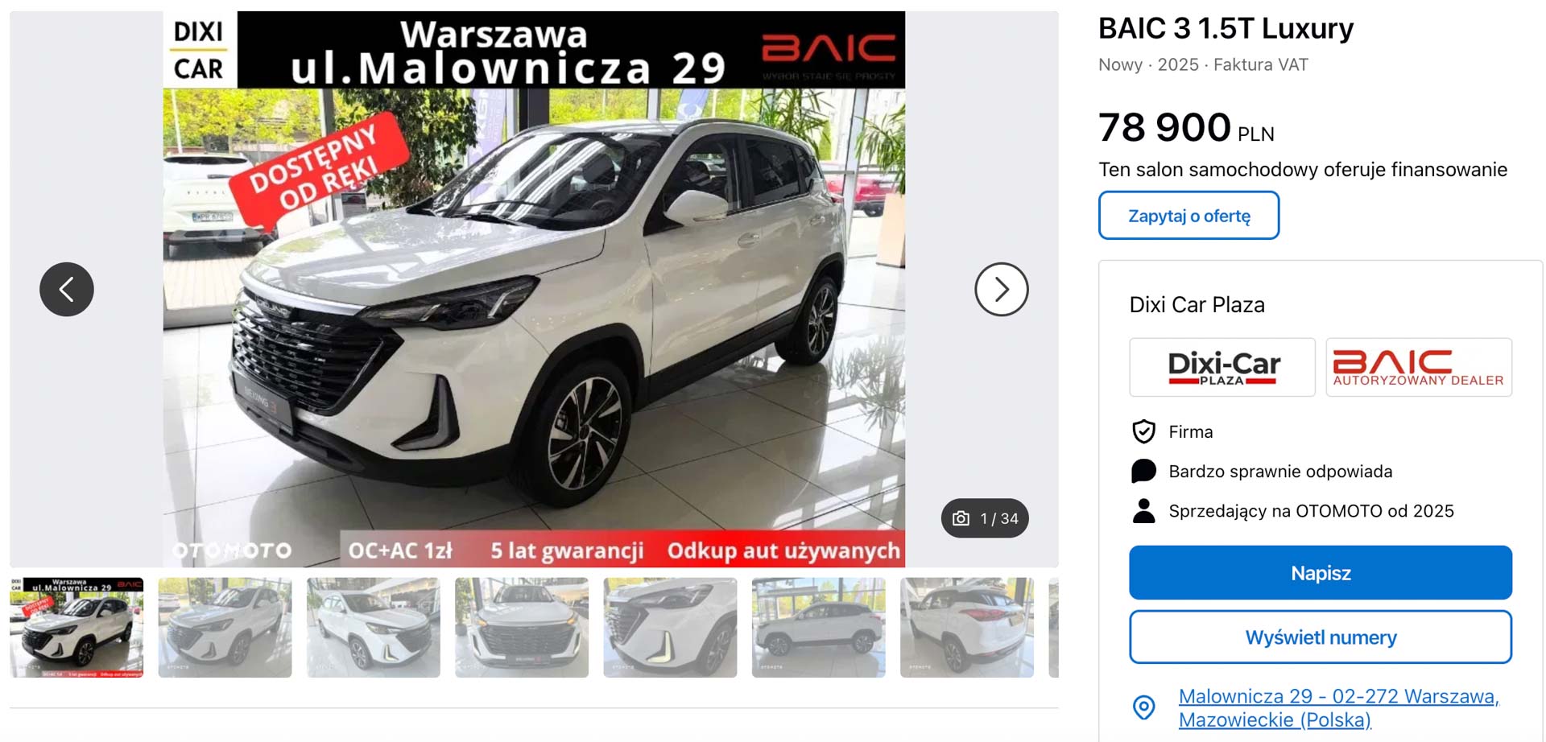Screen dimensions: 1546x742
Task: Advance to the next photo arrow
Action: tap(1001, 289)
